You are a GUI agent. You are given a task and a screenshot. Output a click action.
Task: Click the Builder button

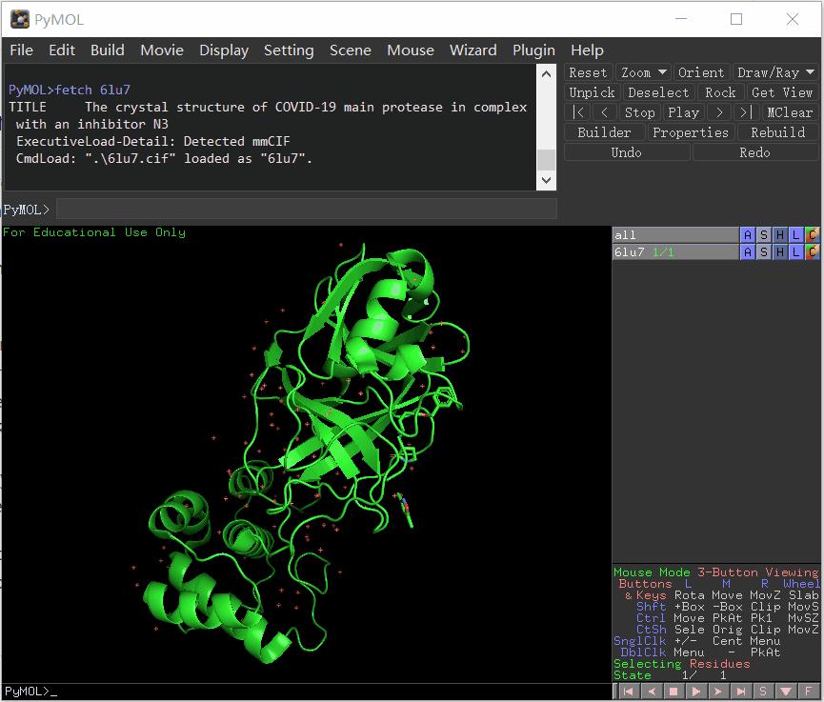click(x=604, y=131)
